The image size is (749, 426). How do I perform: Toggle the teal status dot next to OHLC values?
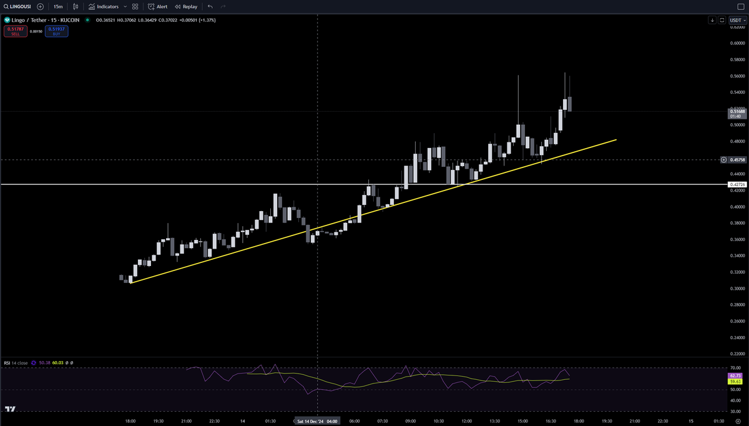coord(87,19)
